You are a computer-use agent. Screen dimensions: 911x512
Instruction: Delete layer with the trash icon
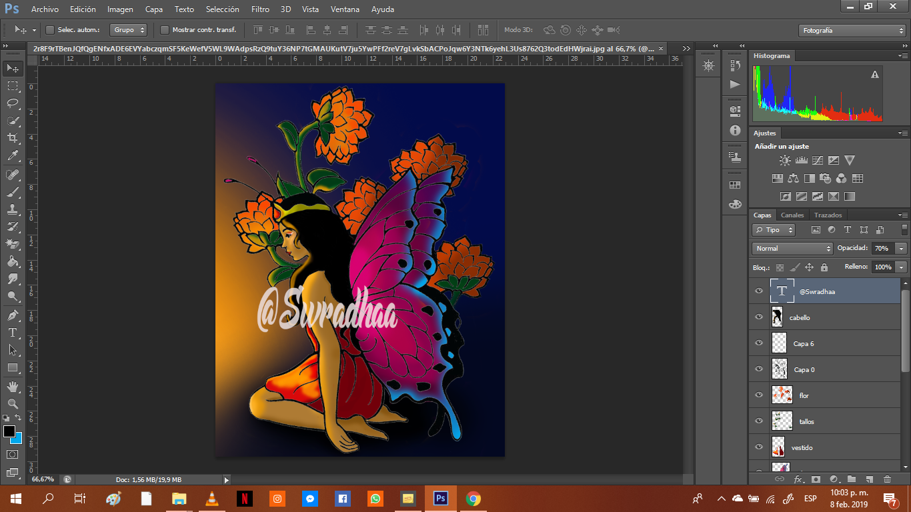887,479
